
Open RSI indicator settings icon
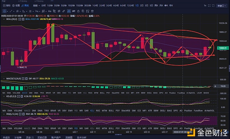[20, 114]
